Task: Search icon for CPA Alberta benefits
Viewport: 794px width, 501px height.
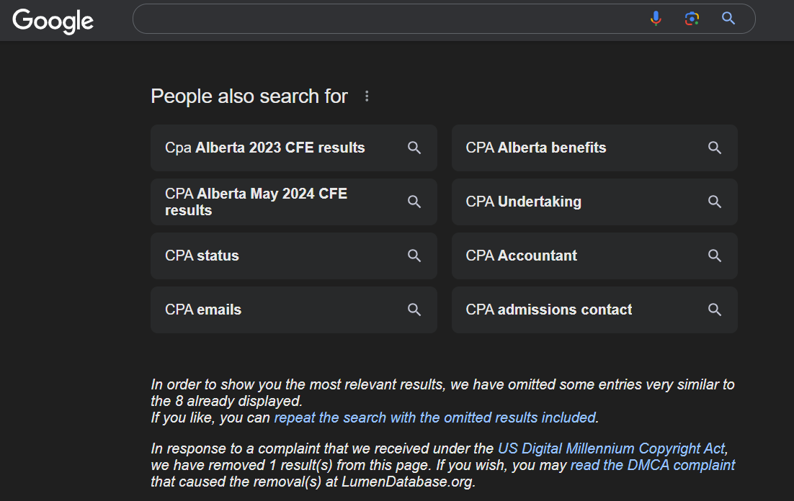Action: click(715, 148)
